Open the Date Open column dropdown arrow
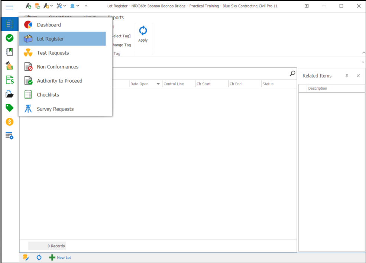The height and width of the screenshot is (263, 366). [x=158, y=84]
